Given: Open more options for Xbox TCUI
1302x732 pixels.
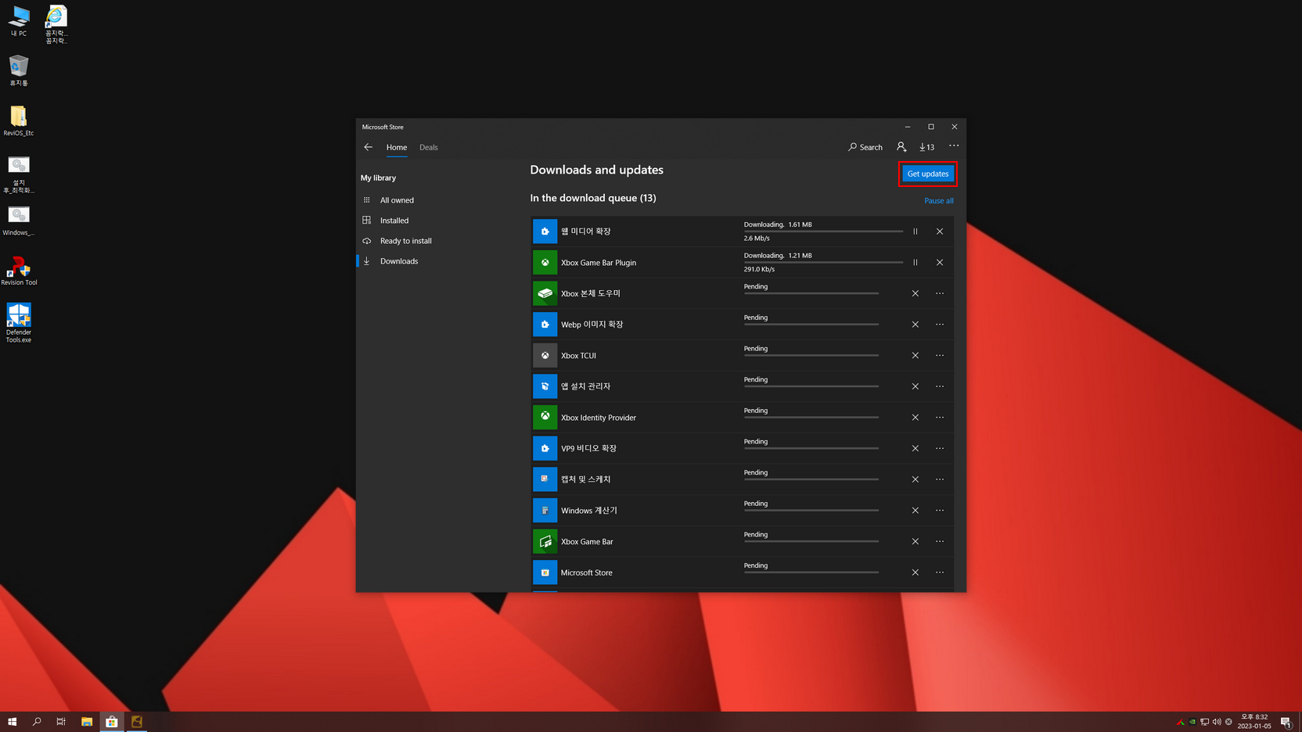Looking at the screenshot, I should [x=940, y=356].
